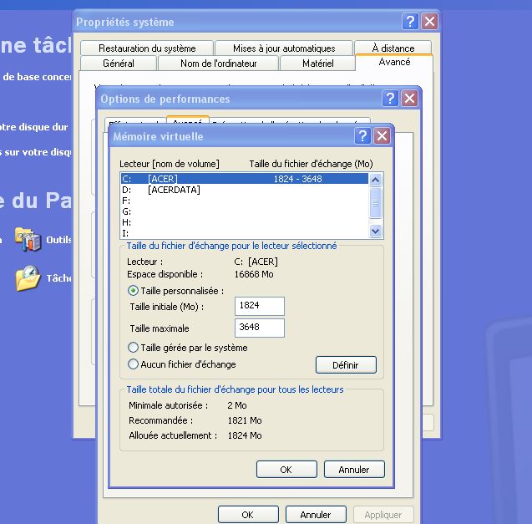The image size is (532, 524).
Task: Open the Nom de l'ordinateur tab
Action: pos(218,64)
